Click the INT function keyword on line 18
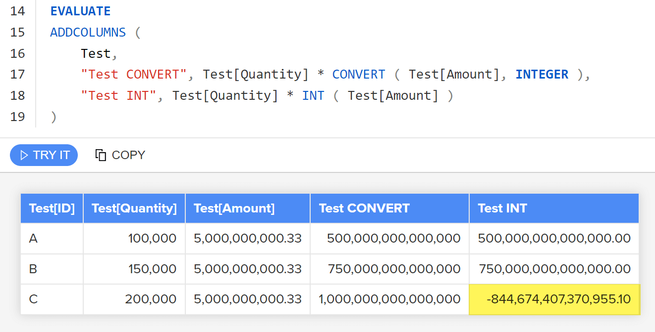 pos(313,95)
